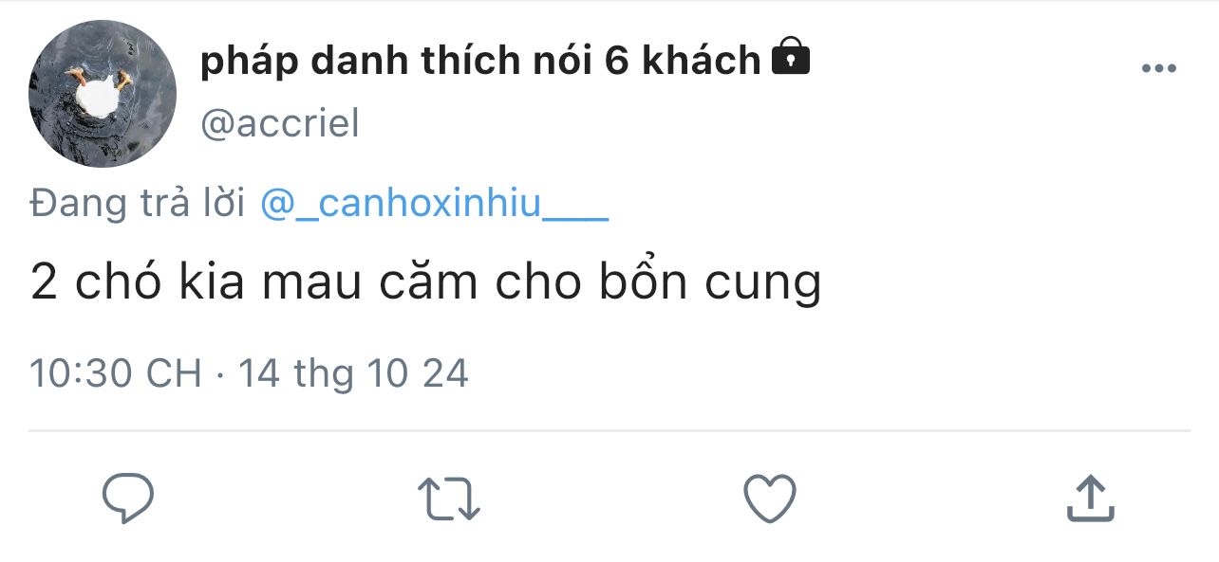Click the 10:30 CH timestamp

116,372
